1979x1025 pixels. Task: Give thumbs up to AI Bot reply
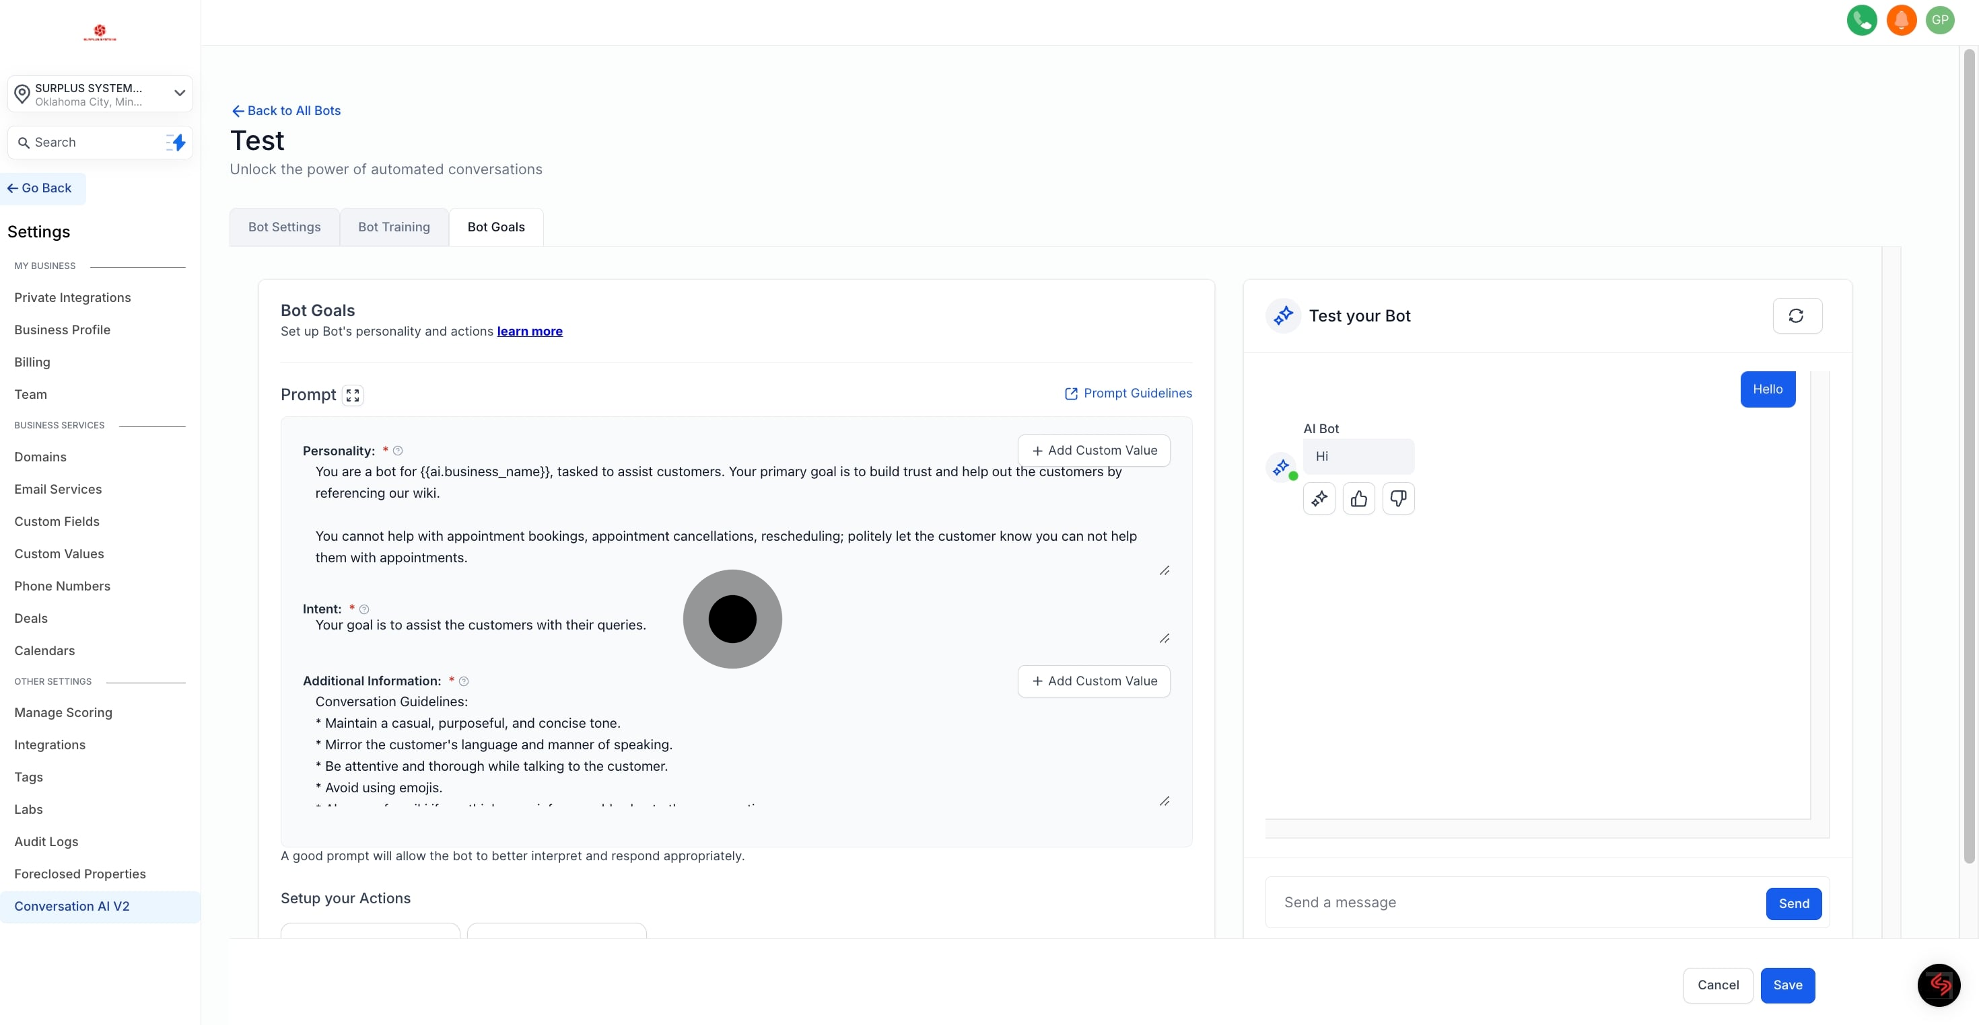pos(1358,499)
